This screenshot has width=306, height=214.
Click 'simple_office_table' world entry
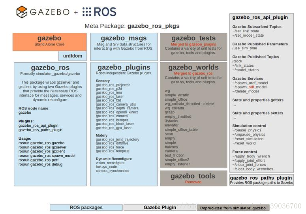click(x=181, y=130)
